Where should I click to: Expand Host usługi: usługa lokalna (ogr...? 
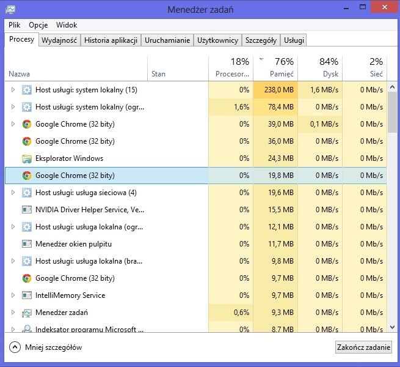pos(13,227)
